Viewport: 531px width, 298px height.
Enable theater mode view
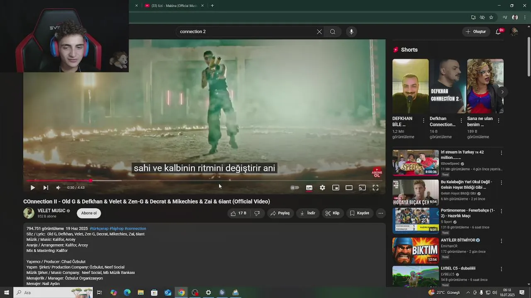349,187
